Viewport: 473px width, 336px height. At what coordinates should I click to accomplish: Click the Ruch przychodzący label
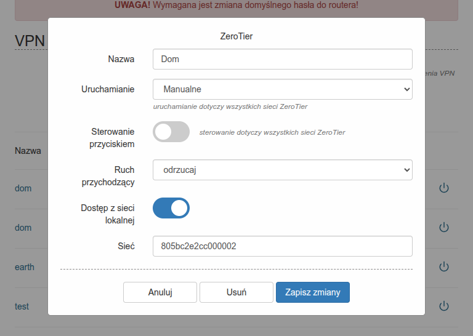[108, 176]
